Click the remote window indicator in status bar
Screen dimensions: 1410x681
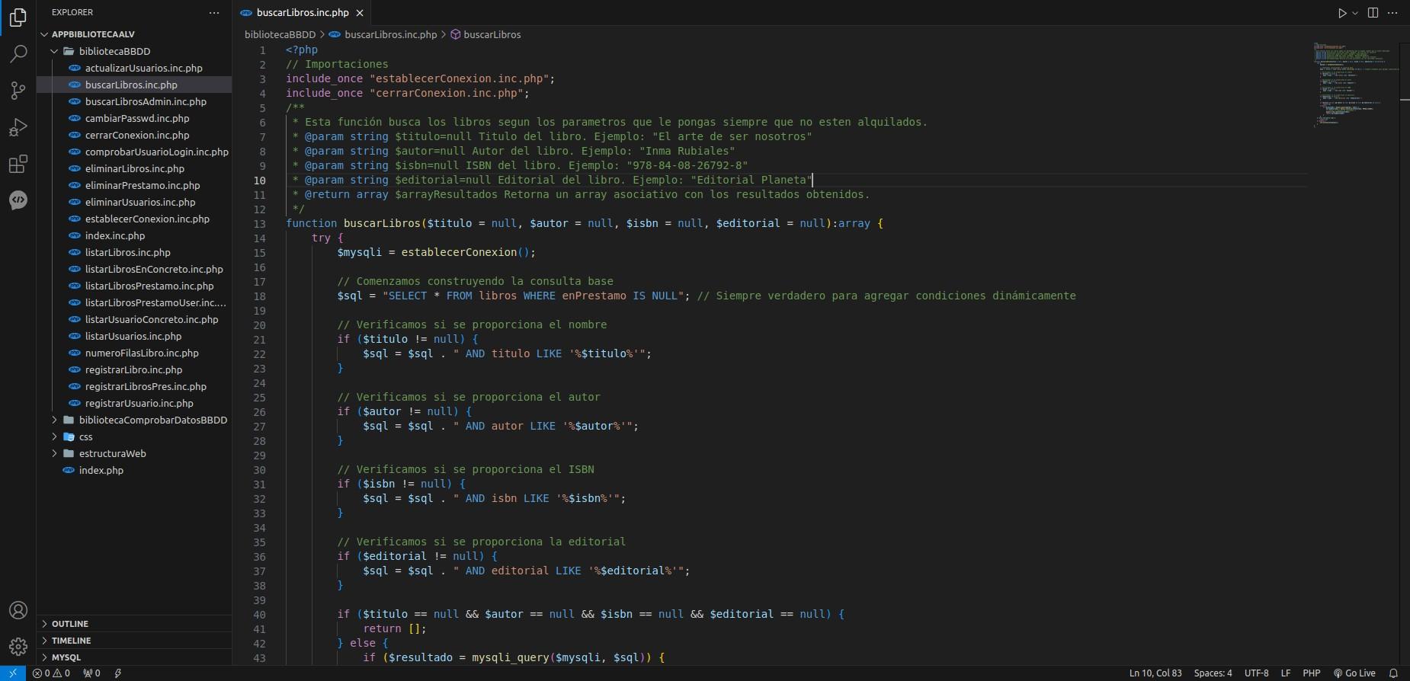(x=13, y=673)
